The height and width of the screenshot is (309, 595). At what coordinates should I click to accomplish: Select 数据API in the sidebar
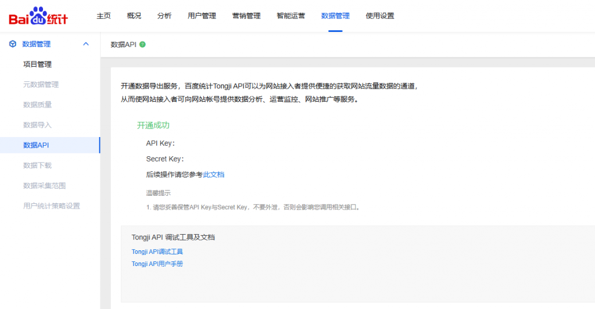point(50,145)
